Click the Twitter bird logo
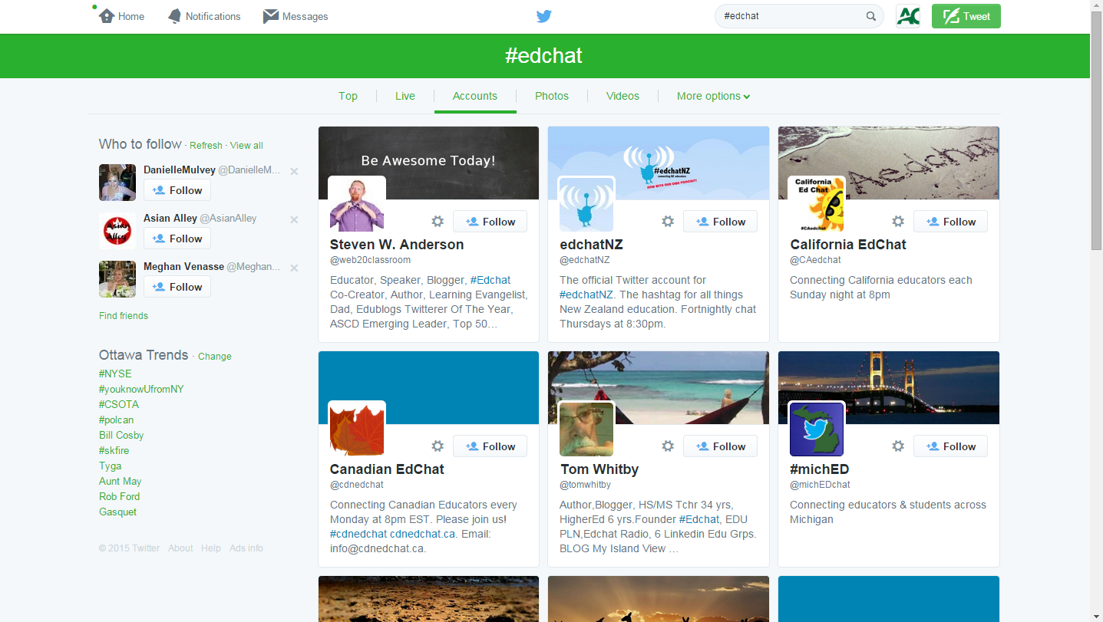Viewport: 1103px width, 622px height. [x=543, y=16]
